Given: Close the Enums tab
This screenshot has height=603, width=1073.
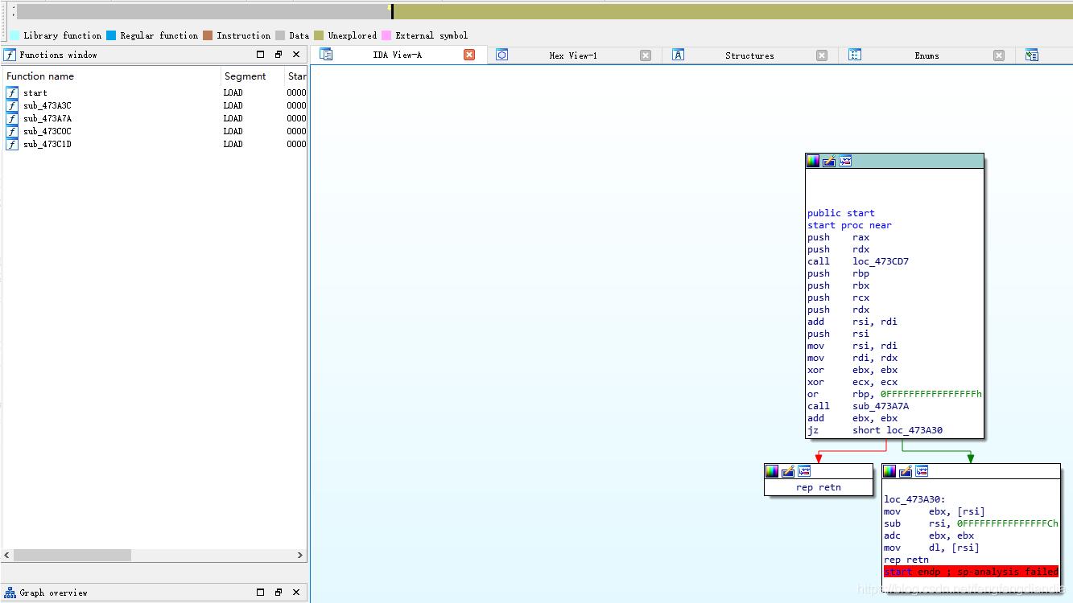Looking at the screenshot, I should pyautogui.click(x=998, y=55).
